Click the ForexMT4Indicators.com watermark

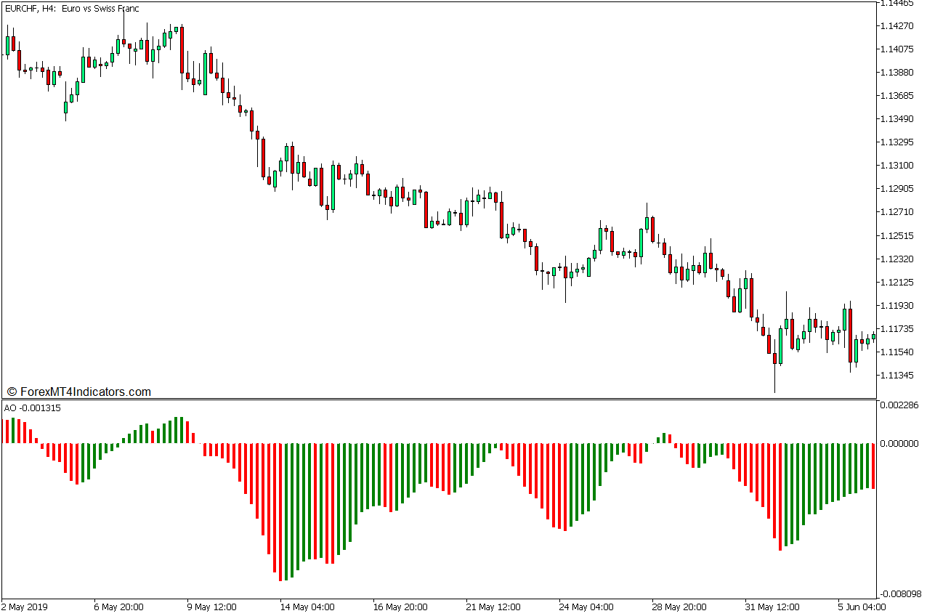coord(79,392)
